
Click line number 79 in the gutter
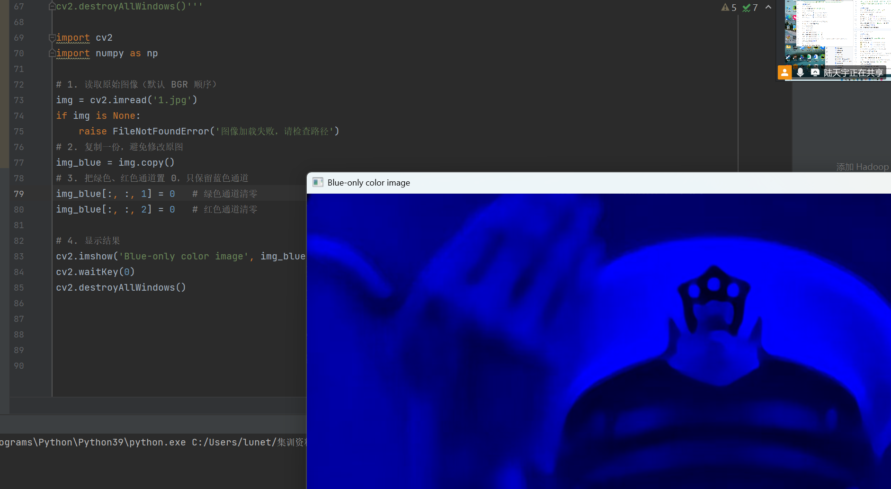19,194
